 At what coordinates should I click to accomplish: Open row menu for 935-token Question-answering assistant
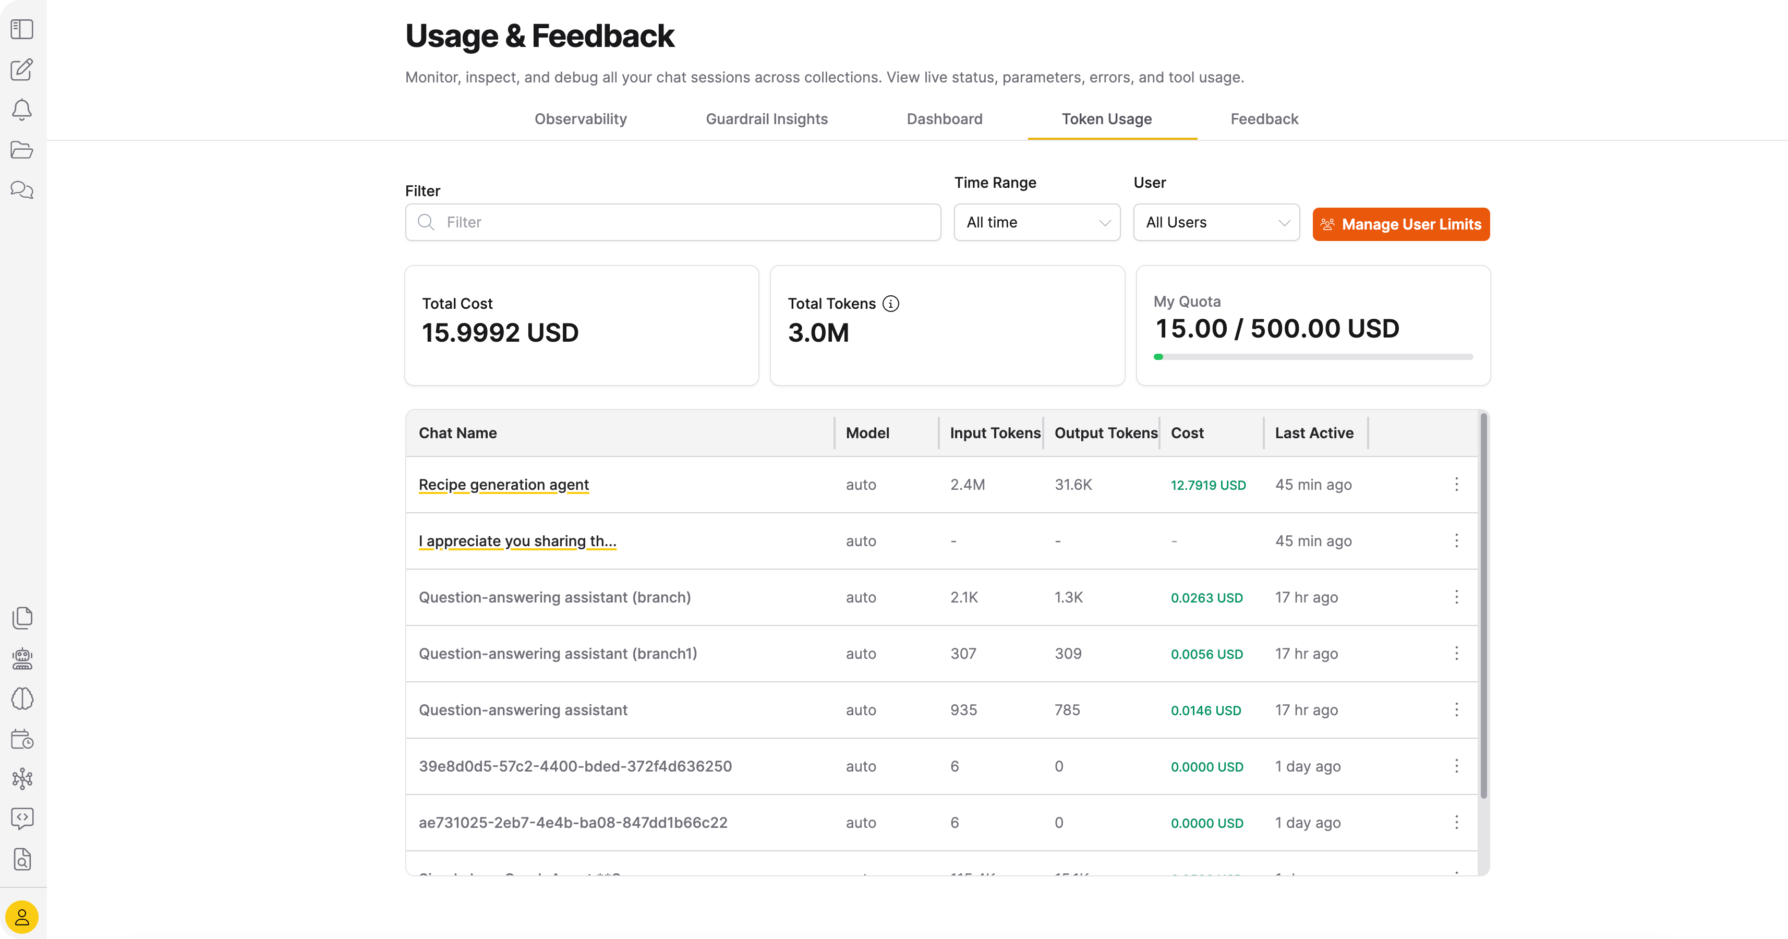tap(1456, 709)
